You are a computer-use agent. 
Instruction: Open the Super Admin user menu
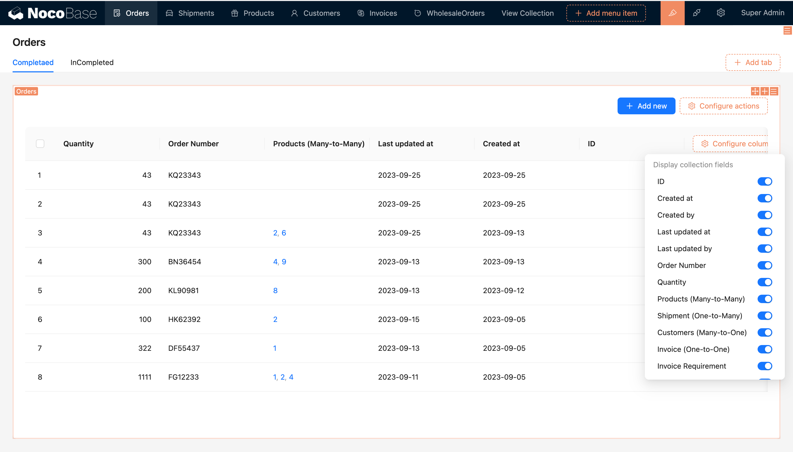click(762, 13)
